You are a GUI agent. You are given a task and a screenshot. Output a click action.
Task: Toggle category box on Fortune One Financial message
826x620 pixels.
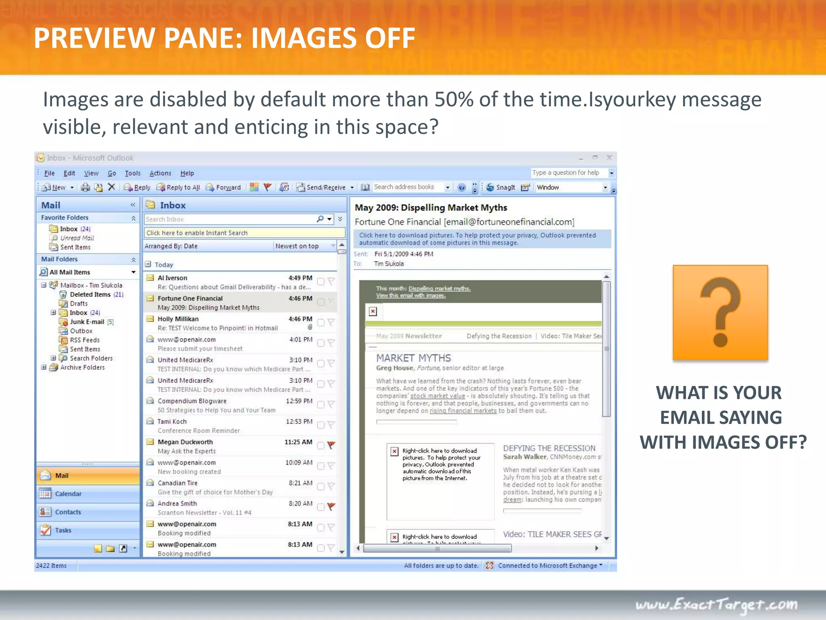pos(321,302)
